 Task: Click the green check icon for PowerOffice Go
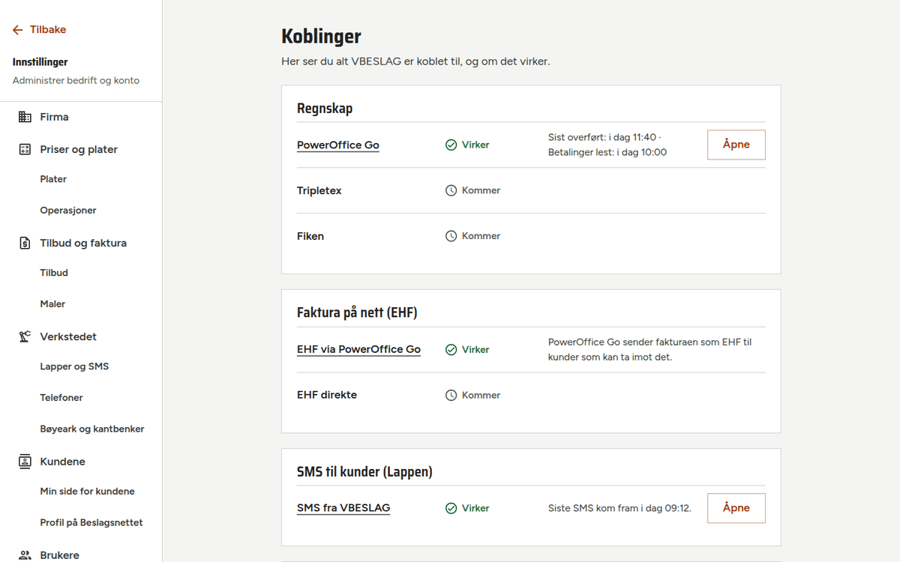click(451, 145)
